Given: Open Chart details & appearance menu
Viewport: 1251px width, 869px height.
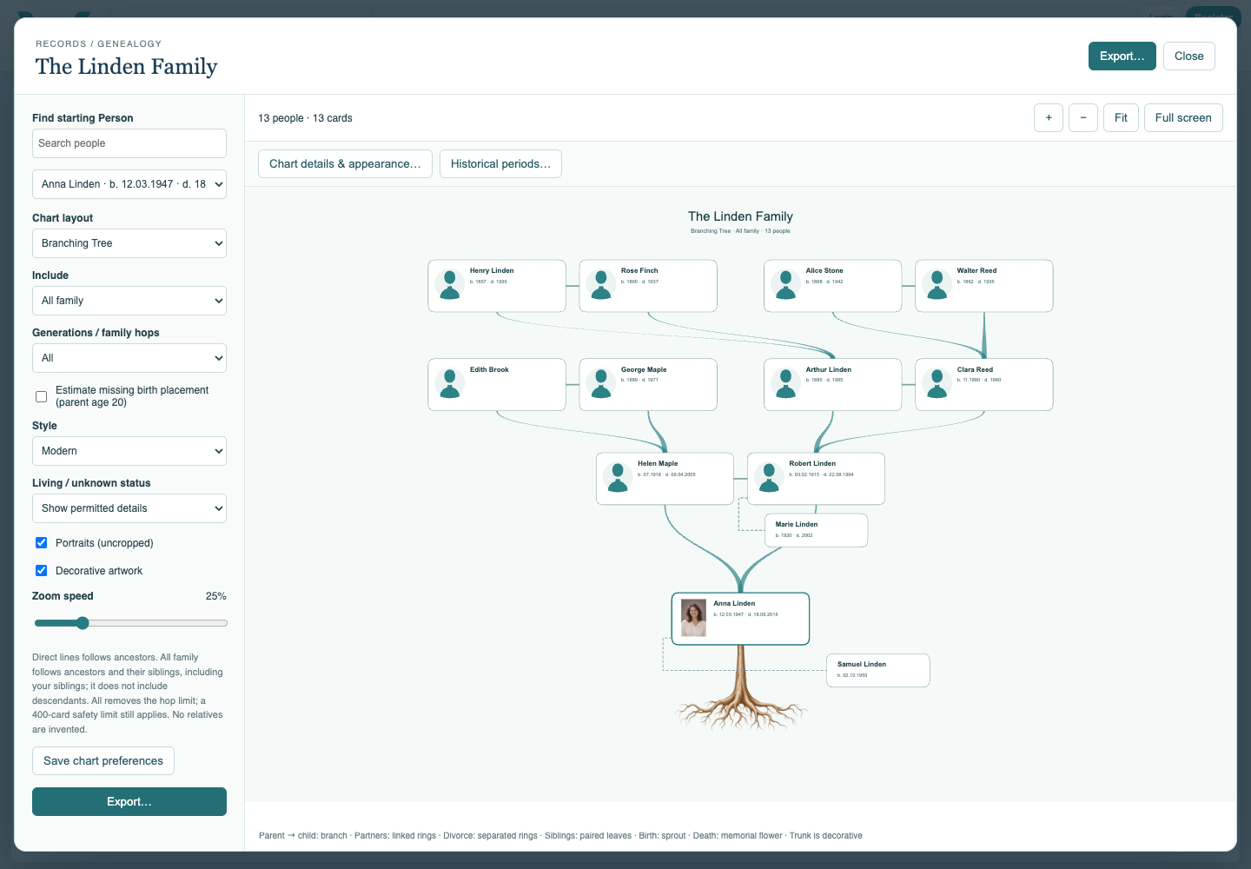Looking at the screenshot, I should click(345, 163).
